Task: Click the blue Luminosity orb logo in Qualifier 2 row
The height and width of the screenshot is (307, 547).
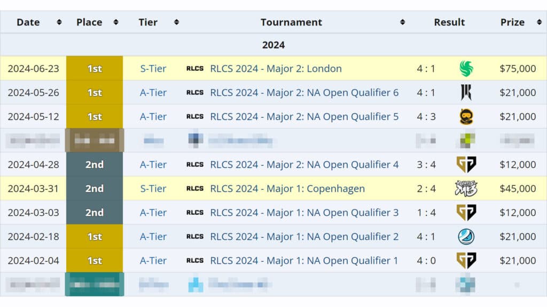Action: tap(467, 236)
